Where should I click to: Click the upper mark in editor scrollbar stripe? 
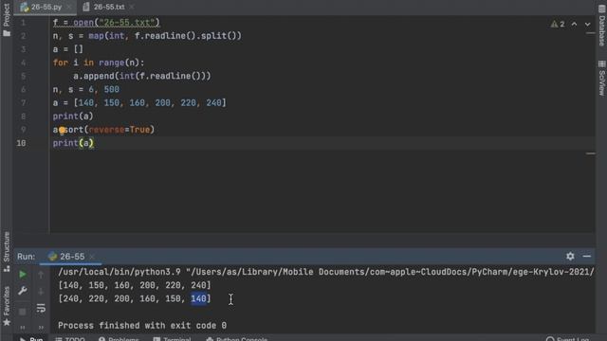[590, 33]
